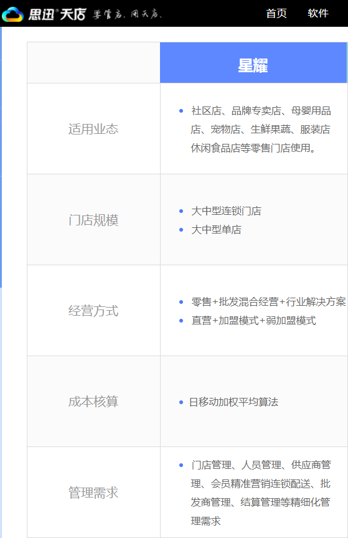
Task: Click the handwritten slogan beside the logo
Action: click(127, 14)
